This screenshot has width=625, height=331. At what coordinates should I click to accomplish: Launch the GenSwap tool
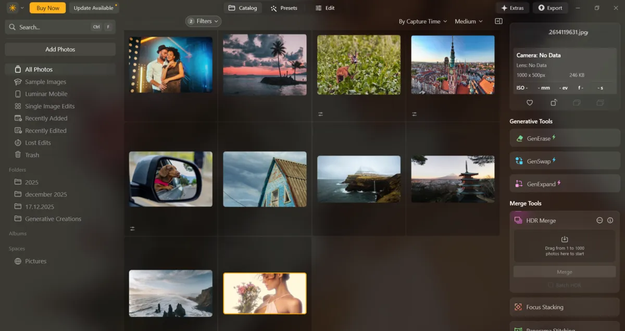pos(564,161)
